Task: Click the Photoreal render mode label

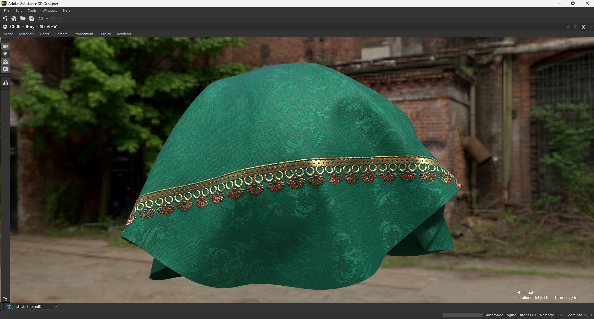Action: coord(525,293)
